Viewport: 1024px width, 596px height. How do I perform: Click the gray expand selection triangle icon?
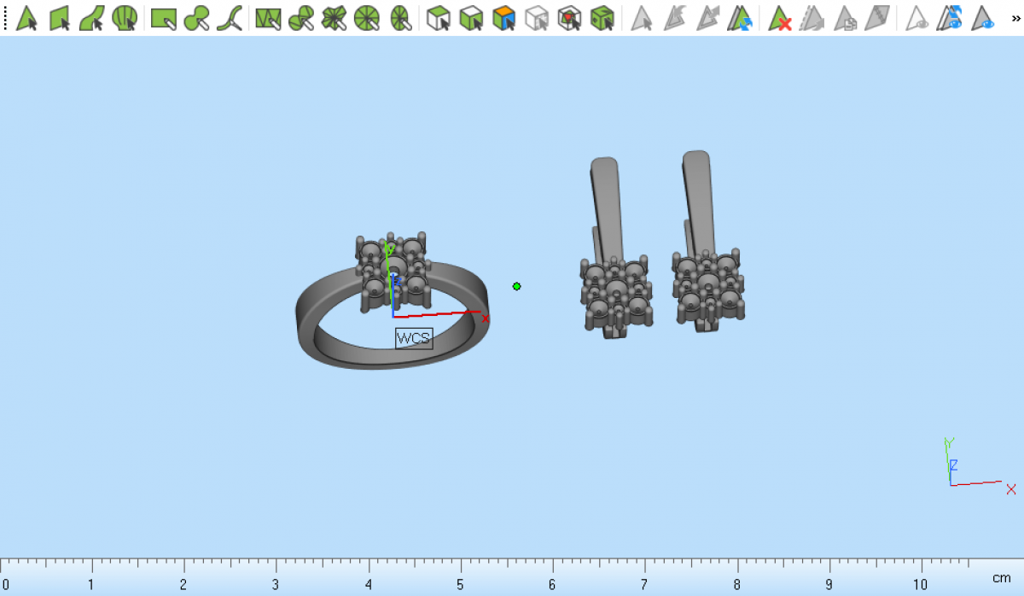tap(707, 17)
